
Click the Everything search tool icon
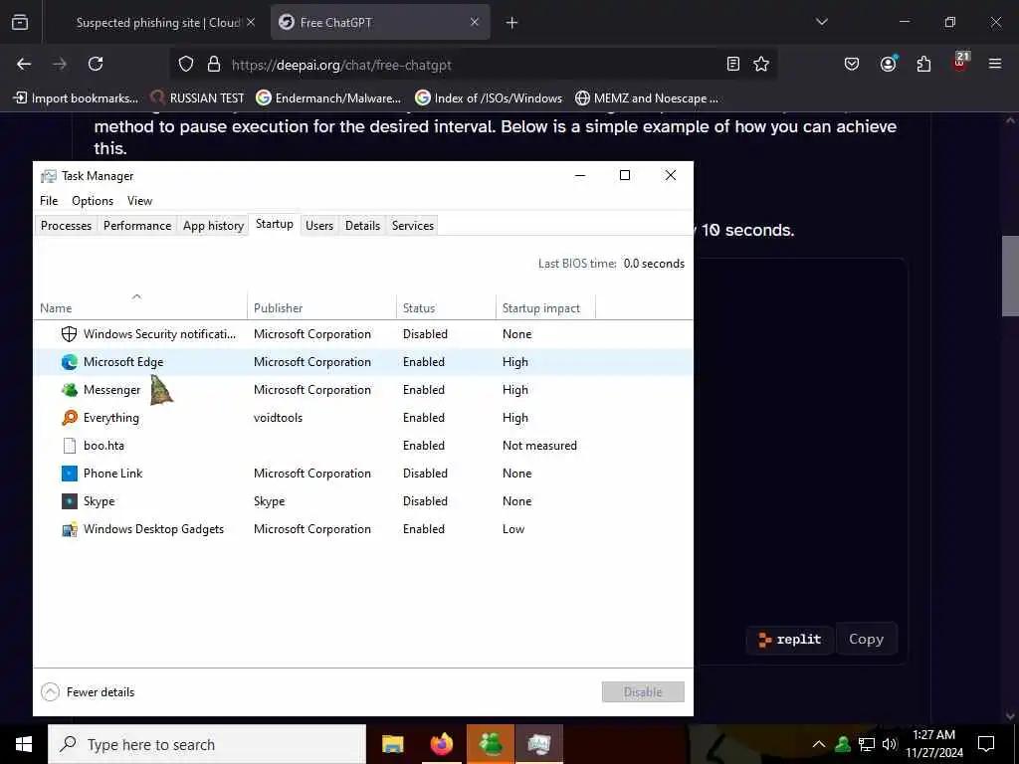pos(69,418)
